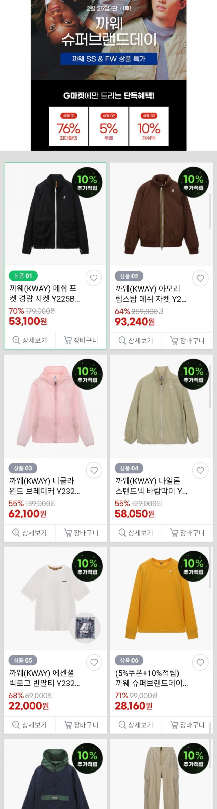Image resolution: width=217 pixels, height=809 pixels.
Task: Click 까웨 SS & FW 상품 특가 banner
Action: pyautogui.click(x=109, y=59)
